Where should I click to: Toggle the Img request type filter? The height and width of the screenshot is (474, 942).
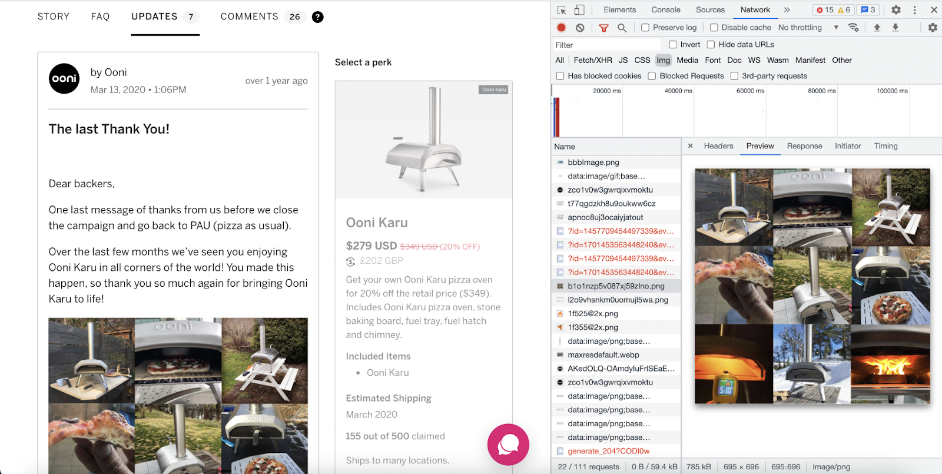(x=664, y=60)
